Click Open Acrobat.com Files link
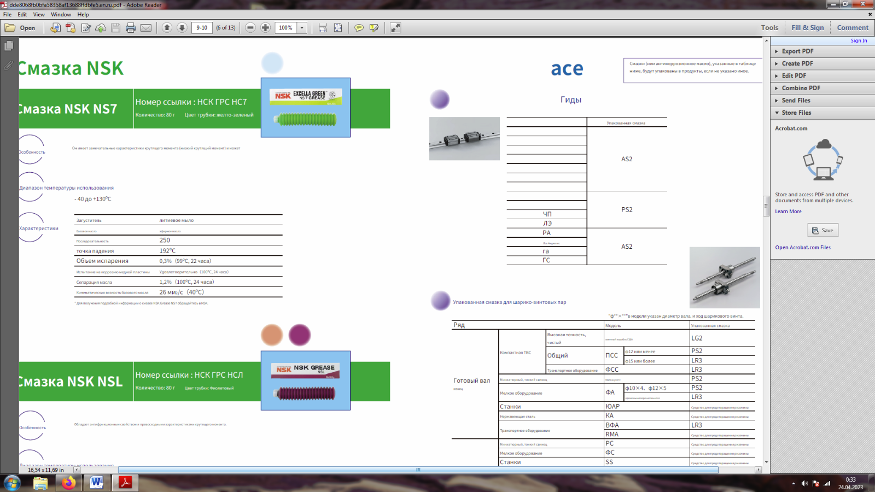Viewport: 875px width, 492px height. click(802, 248)
